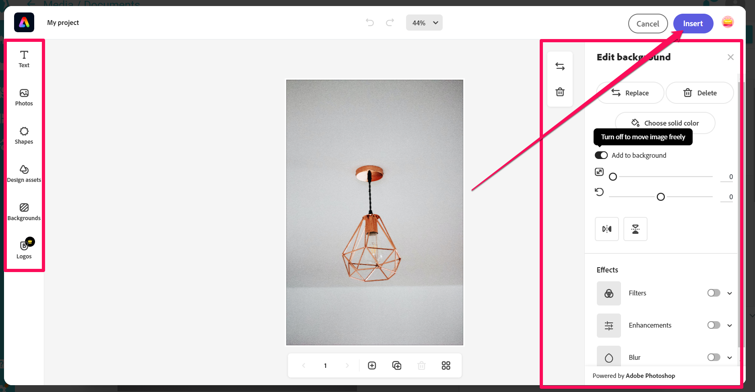Click Choose solid color button

[665, 123]
